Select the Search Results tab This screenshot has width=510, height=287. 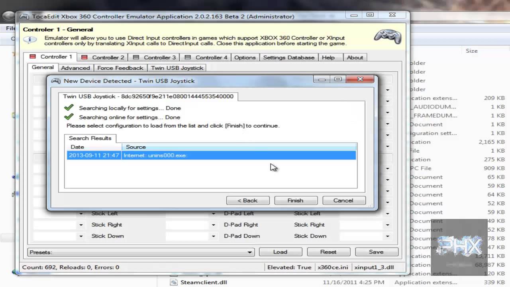tap(90, 138)
